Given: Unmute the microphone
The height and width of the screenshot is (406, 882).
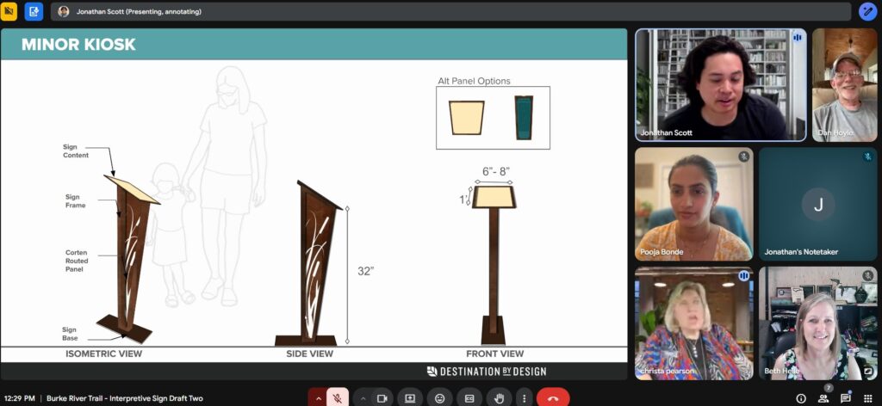Looking at the screenshot, I should (338, 398).
